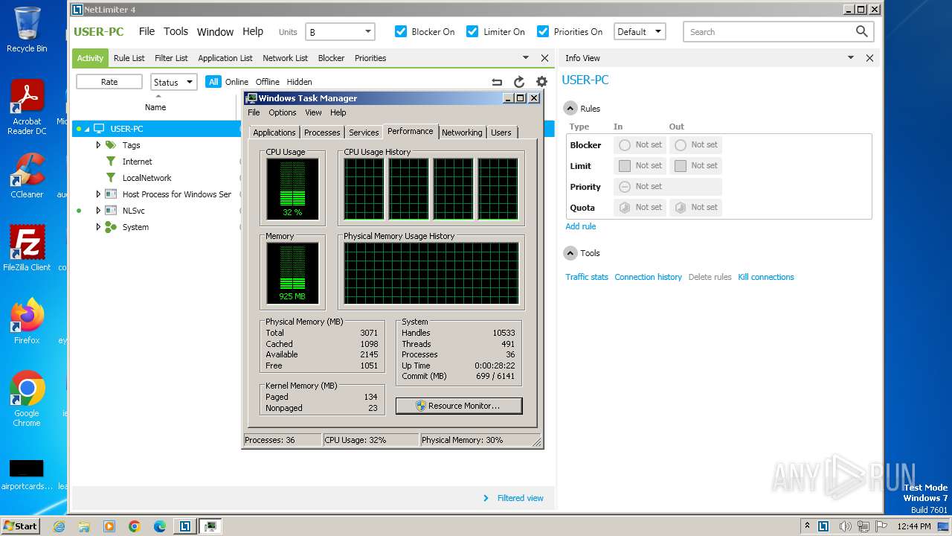This screenshot has height=536, width=952.
Task: Open Internet Explorer from taskbar
Action: tap(59, 526)
